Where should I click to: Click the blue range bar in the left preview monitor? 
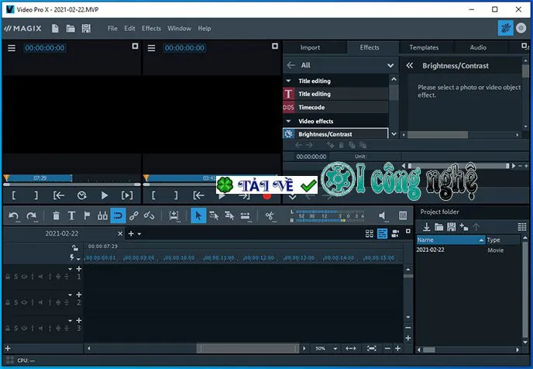(39, 178)
